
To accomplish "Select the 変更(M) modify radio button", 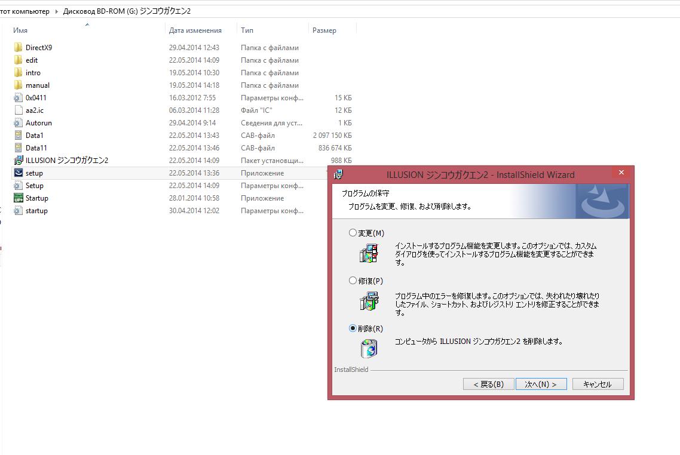I will click(x=353, y=233).
